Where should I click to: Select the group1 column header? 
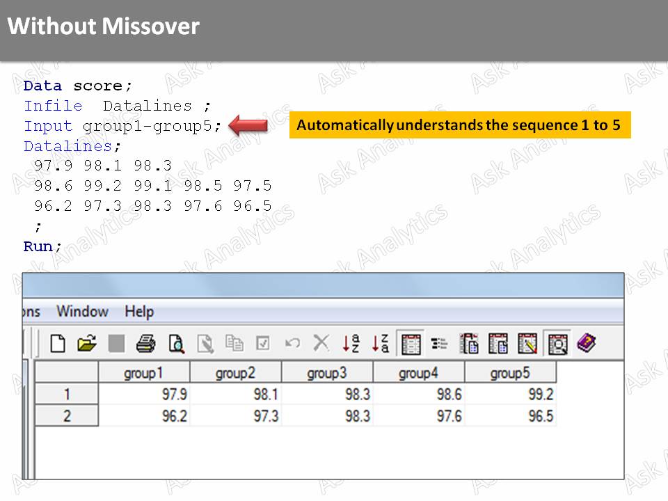143,372
